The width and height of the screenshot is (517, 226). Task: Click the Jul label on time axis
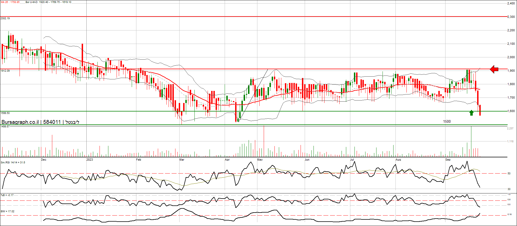[x=352, y=160]
